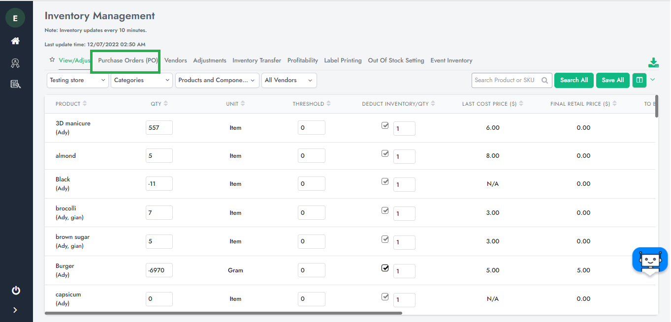Click the column layout icon button
Viewport: 671px width, 322px height.
pyautogui.click(x=639, y=80)
